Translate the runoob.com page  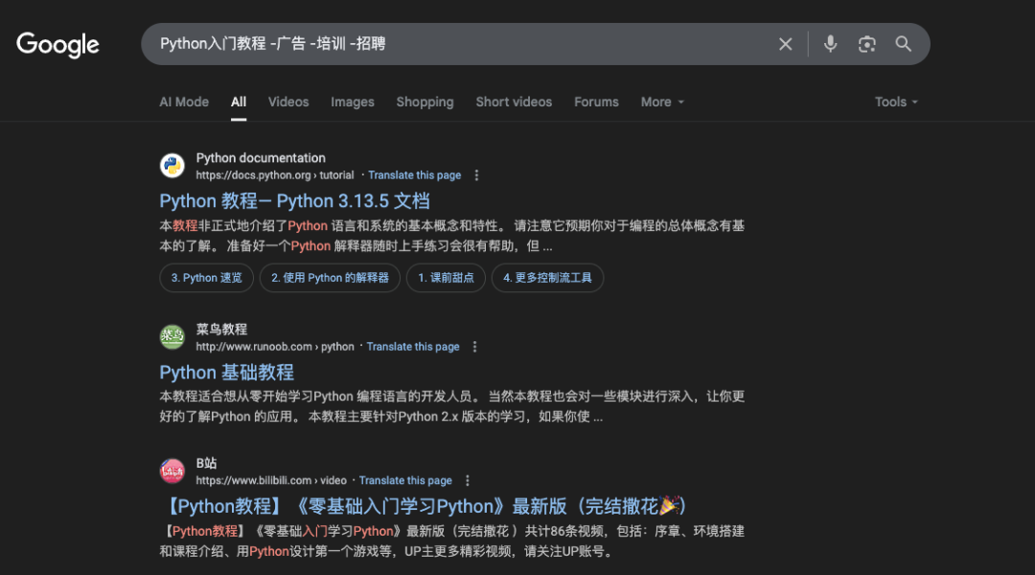tap(412, 347)
